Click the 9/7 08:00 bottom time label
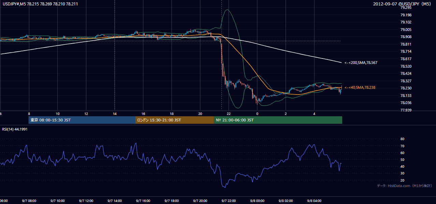This screenshot has height=204, width=436. pos(29,201)
